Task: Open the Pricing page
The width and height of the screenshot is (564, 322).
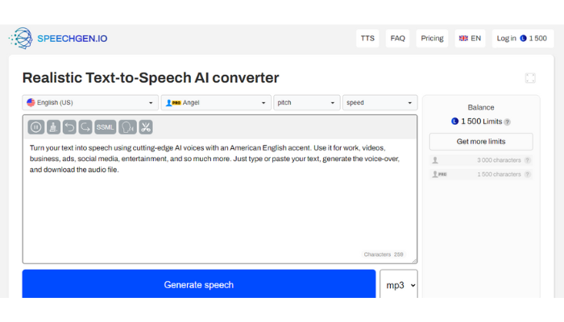Action: click(432, 38)
